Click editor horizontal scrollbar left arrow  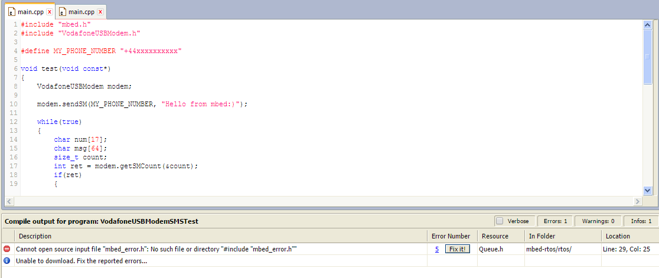click(x=9, y=202)
